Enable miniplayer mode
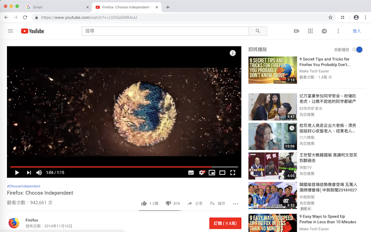 pyautogui.click(x=212, y=173)
